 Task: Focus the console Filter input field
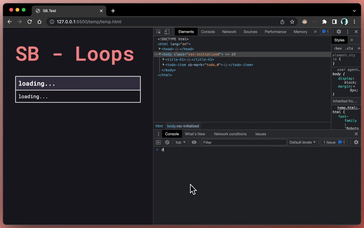pos(244,142)
